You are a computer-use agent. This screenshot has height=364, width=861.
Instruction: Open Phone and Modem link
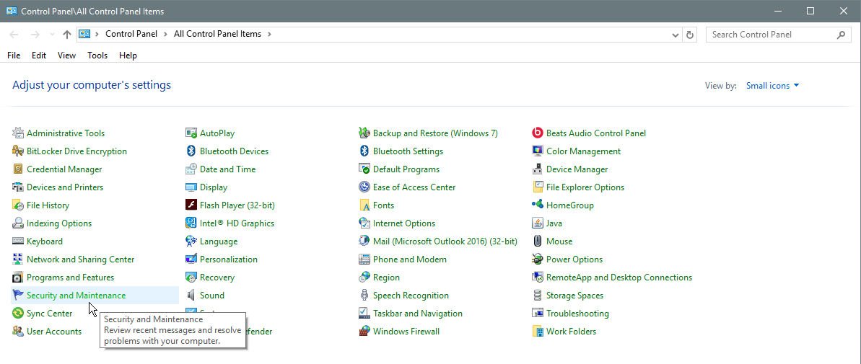pos(410,259)
